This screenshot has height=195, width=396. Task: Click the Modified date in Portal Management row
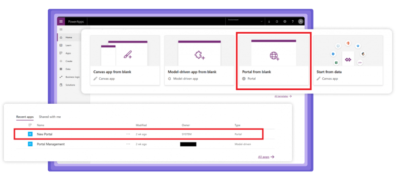pyautogui.click(x=141, y=144)
